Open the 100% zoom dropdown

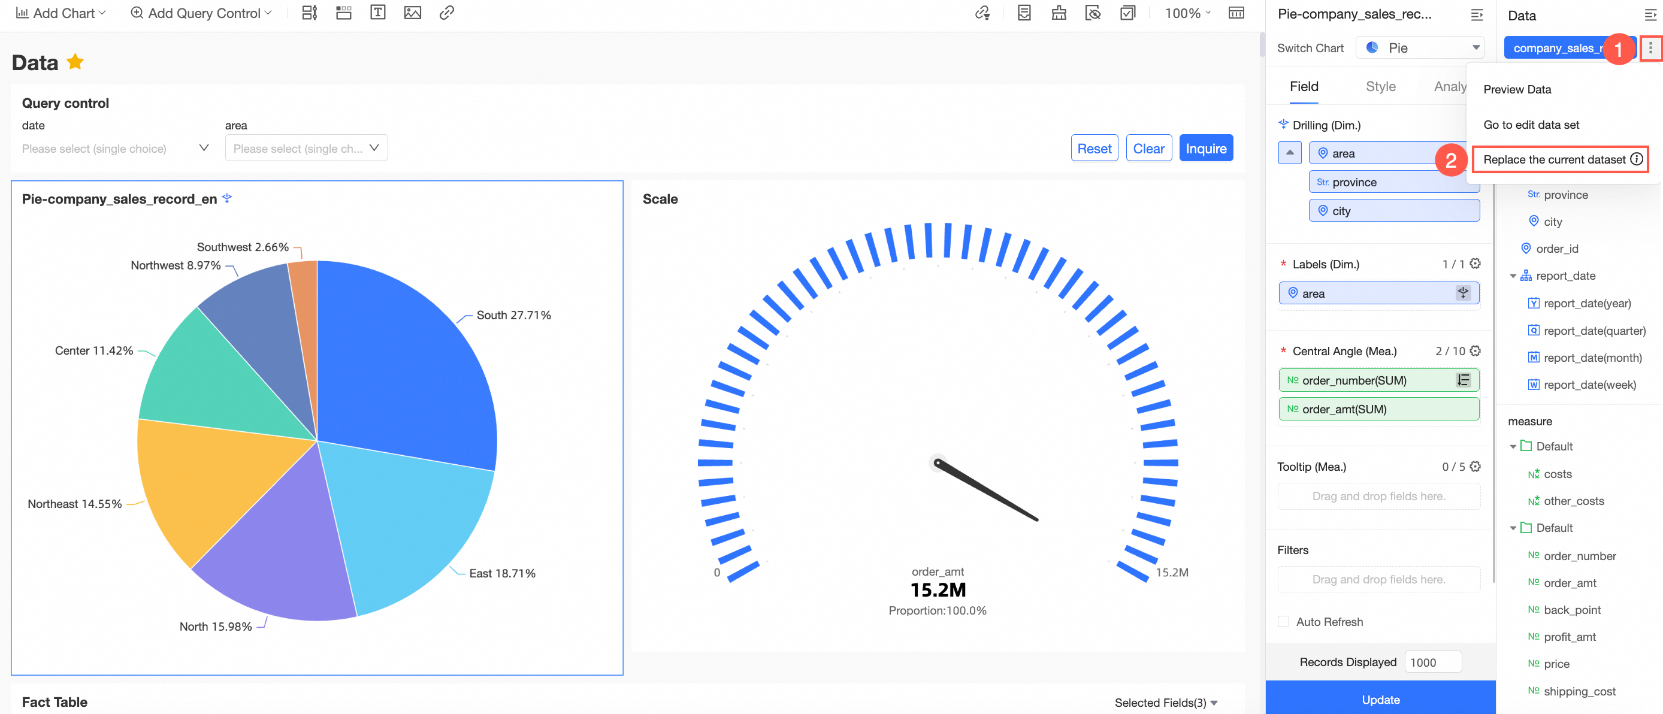[1187, 13]
